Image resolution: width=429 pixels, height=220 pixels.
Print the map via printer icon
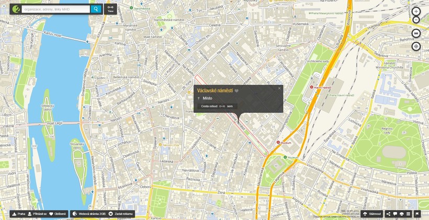click(x=402, y=214)
